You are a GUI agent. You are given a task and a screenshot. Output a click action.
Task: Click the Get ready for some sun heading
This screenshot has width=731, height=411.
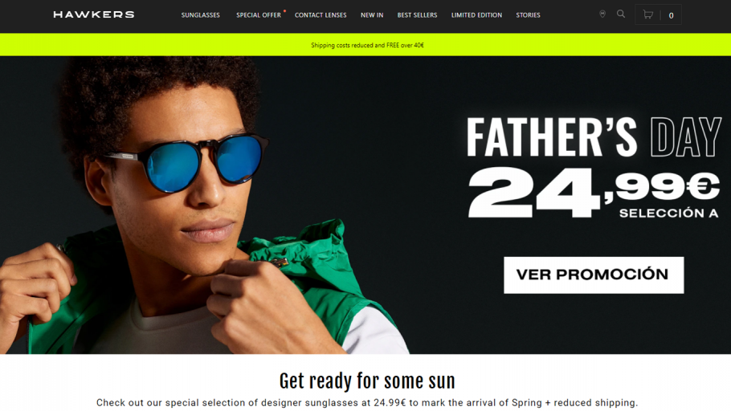[367, 380]
